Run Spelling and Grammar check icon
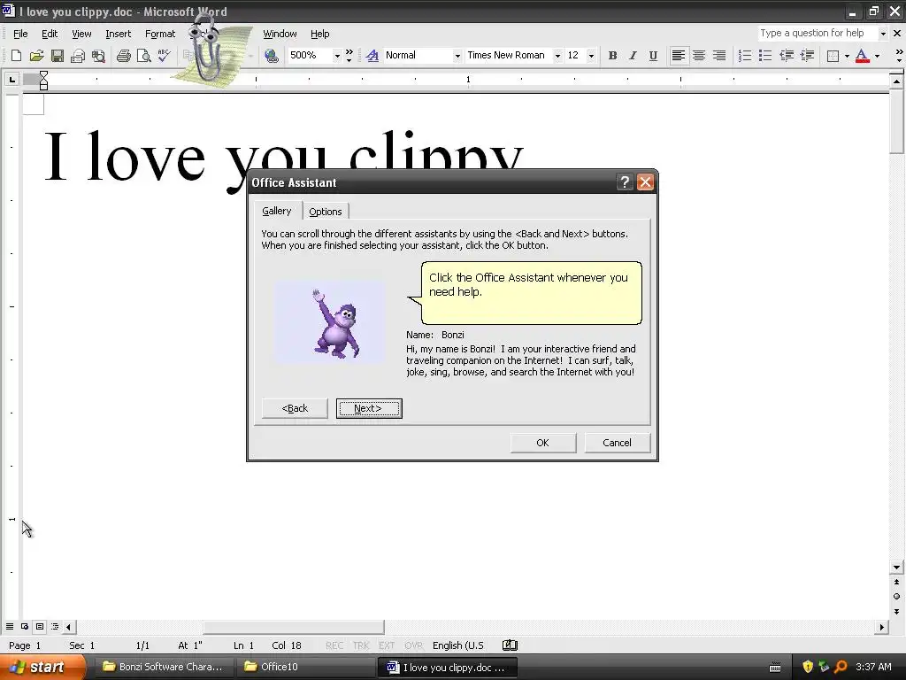The height and width of the screenshot is (680, 906). point(164,56)
